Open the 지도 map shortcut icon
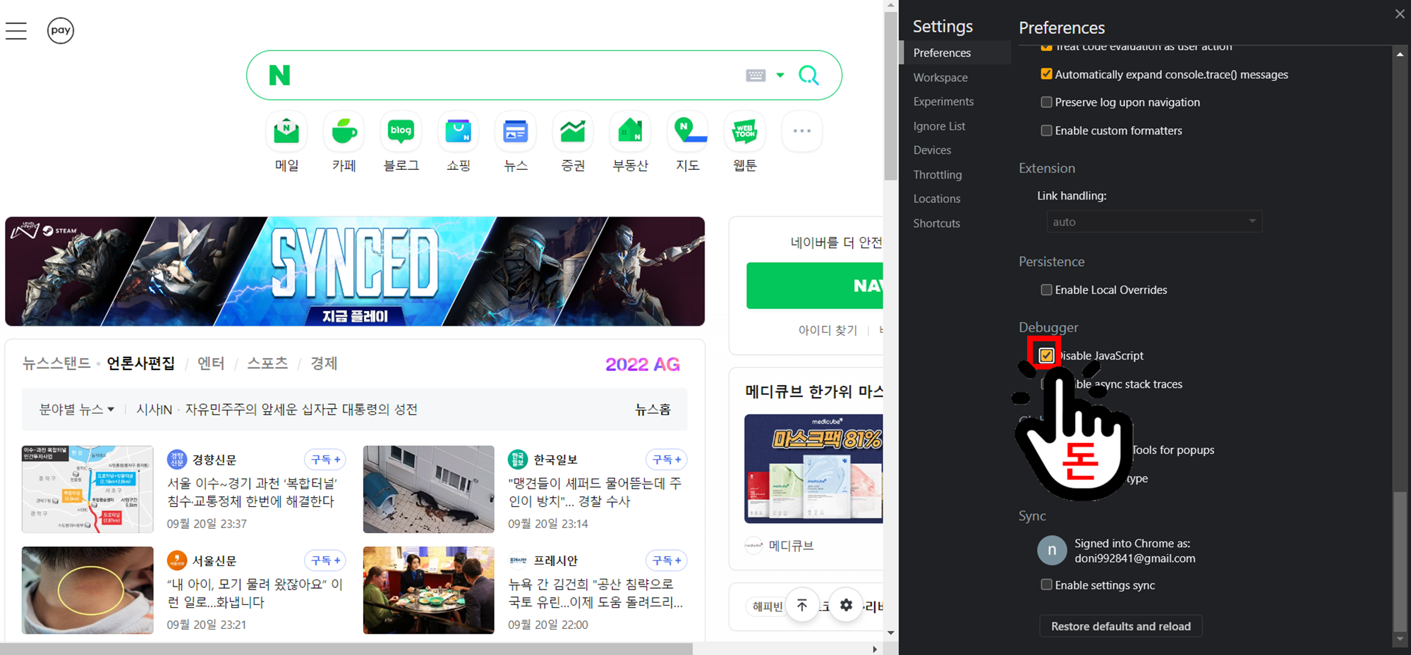The height and width of the screenshot is (655, 1411). coord(688,131)
